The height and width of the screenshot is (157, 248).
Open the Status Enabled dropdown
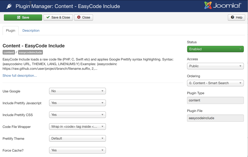click(x=215, y=49)
